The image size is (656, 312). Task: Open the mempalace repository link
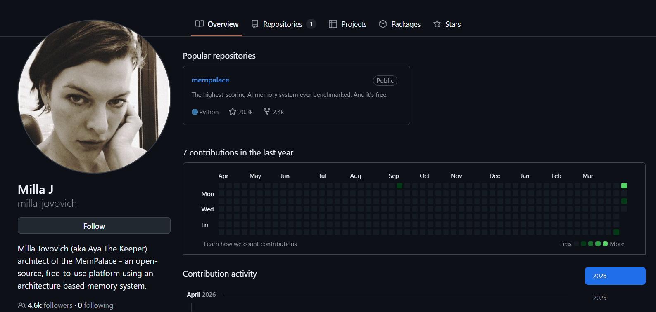click(210, 80)
